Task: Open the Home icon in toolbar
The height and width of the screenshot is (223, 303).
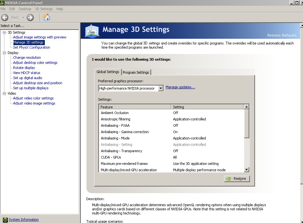Action: pyautogui.click(x=46, y=17)
